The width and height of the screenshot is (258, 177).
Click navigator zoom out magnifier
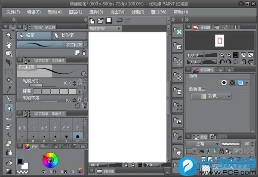pyautogui.click(x=222, y=55)
